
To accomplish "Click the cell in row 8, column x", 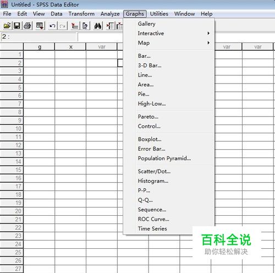I will (70, 112).
